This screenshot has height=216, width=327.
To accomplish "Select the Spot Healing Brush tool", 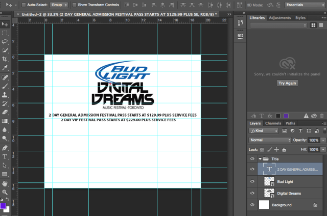I will 5,77.
